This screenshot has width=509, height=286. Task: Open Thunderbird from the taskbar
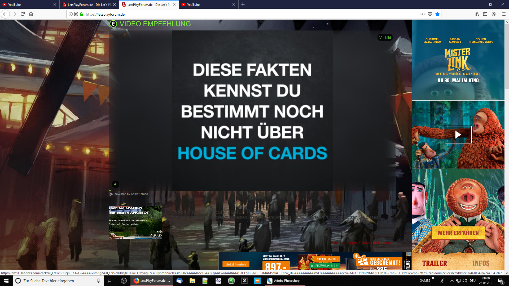[179, 281]
